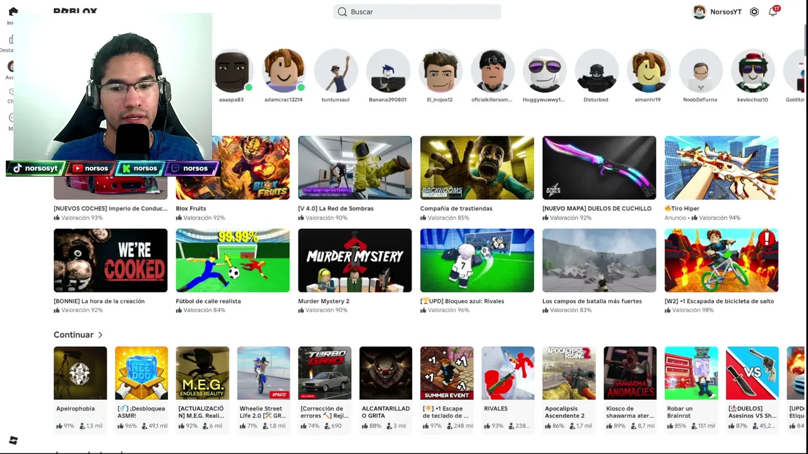Viewport: 808px width, 454px height.
Task: Open friend avatar NoobDeTurno
Action: click(x=700, y=70)
